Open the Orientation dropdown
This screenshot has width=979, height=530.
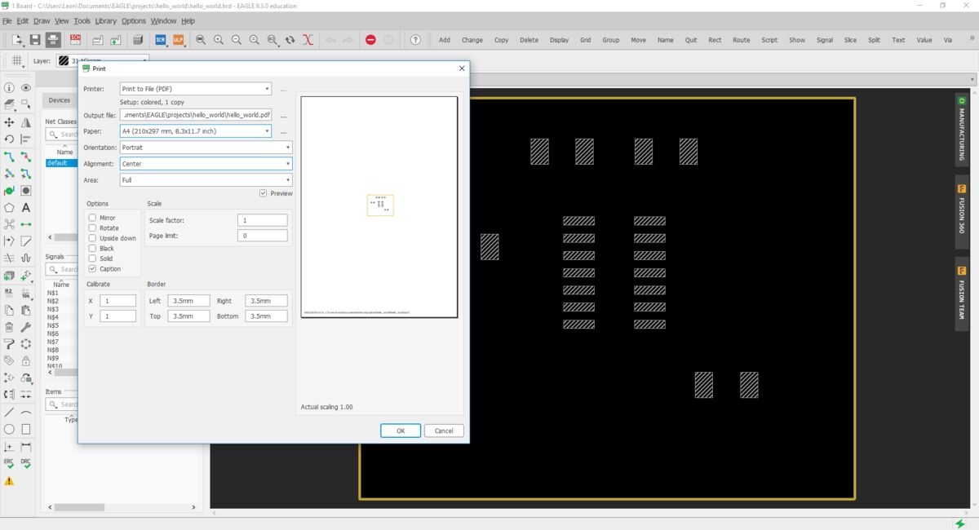tap(206, 148)
